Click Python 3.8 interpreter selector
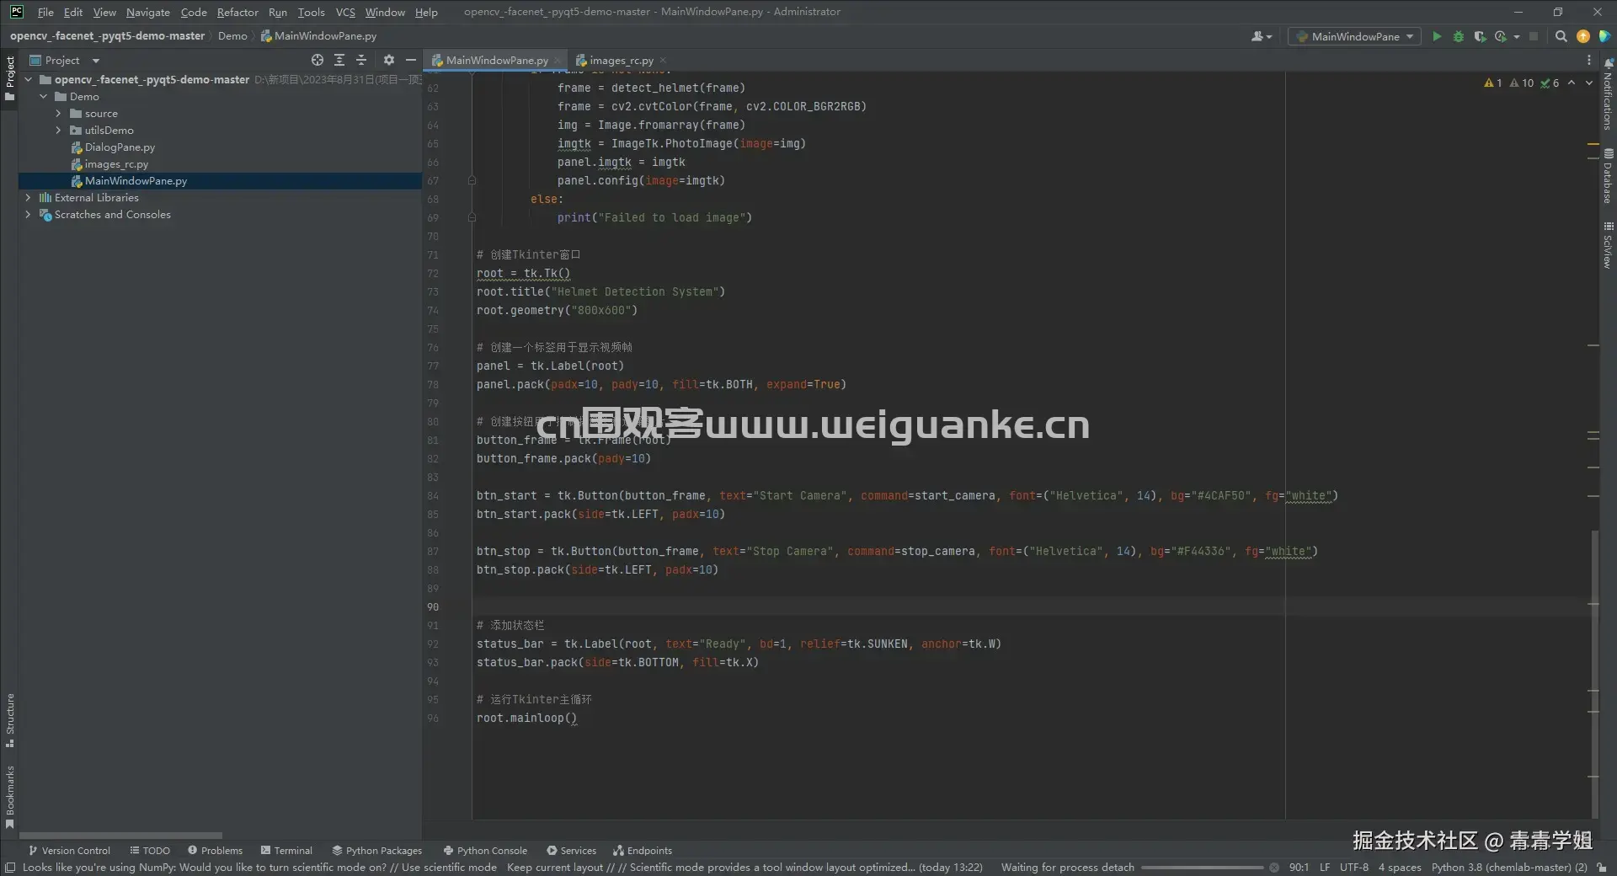The width and height of the screenshot is (1617, 876). [x=1509, y=868]
